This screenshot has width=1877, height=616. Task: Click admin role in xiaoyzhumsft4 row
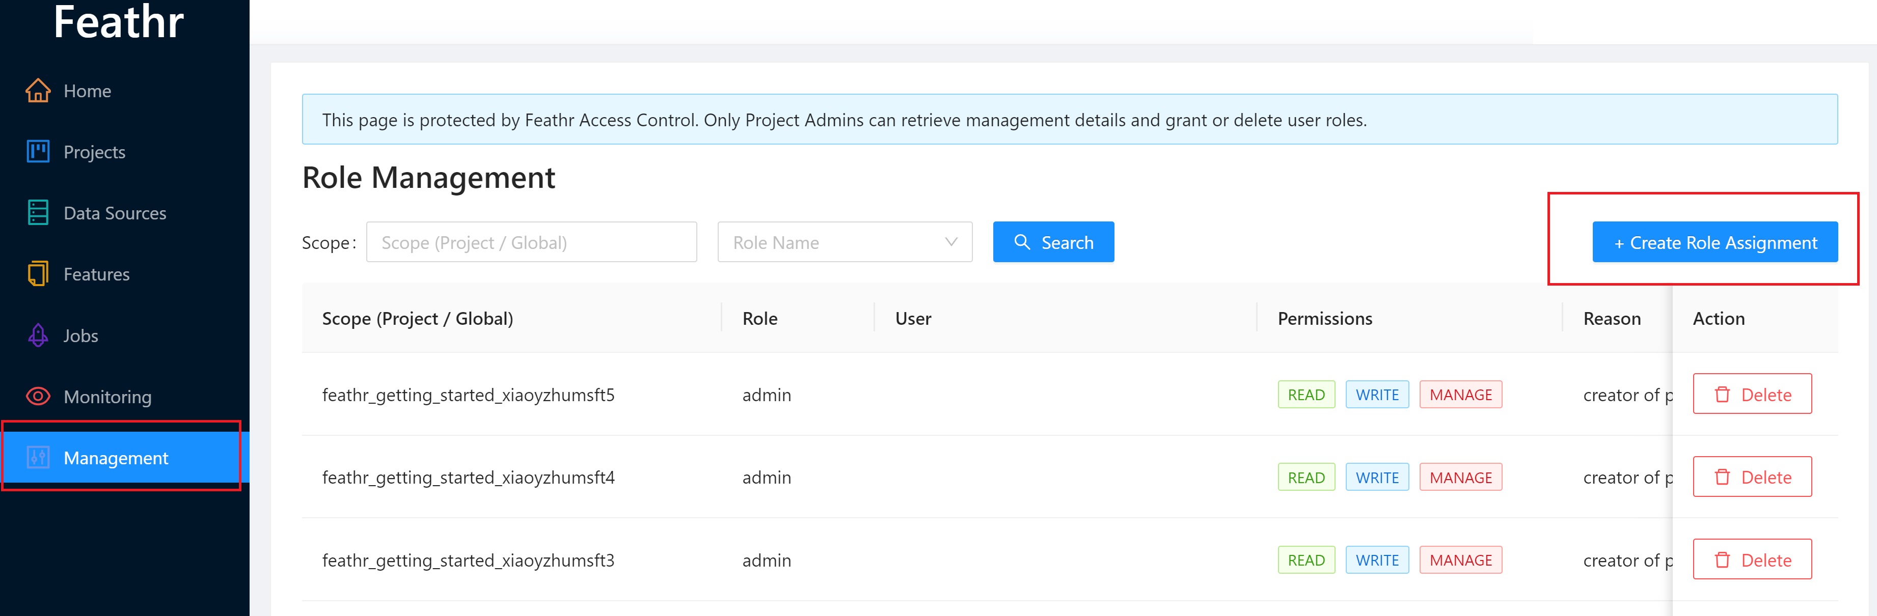point(767,477)
